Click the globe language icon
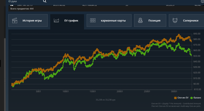 click(203, 1)
